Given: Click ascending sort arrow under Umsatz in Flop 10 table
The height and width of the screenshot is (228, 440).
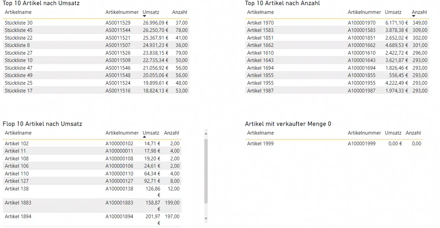Looking at the screenshot, I should click(144, 137).
